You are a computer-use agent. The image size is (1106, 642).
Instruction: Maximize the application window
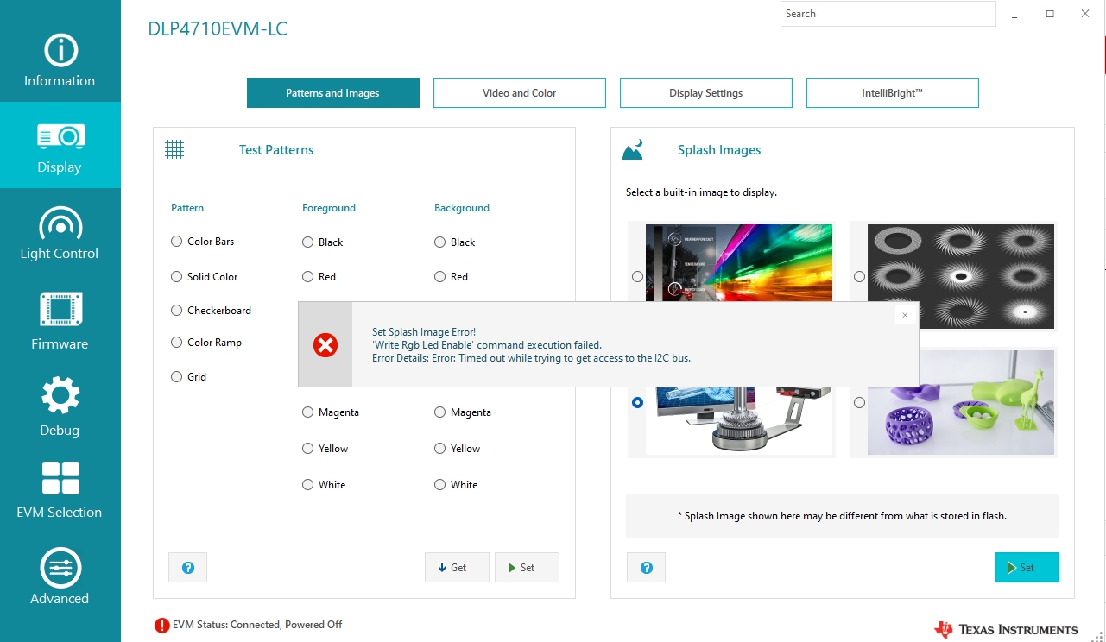[1050, 14]
